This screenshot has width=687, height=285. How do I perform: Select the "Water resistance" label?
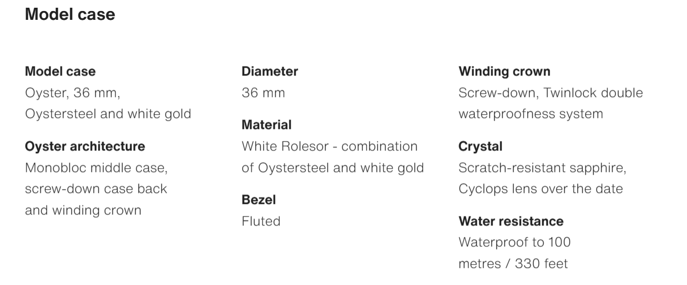pyautogui.click(x=511, y=222)
